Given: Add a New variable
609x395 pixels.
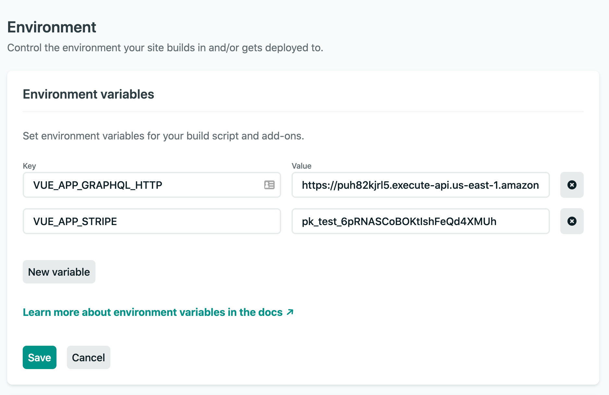Looking at the screenshot, I should click(59, 272).
